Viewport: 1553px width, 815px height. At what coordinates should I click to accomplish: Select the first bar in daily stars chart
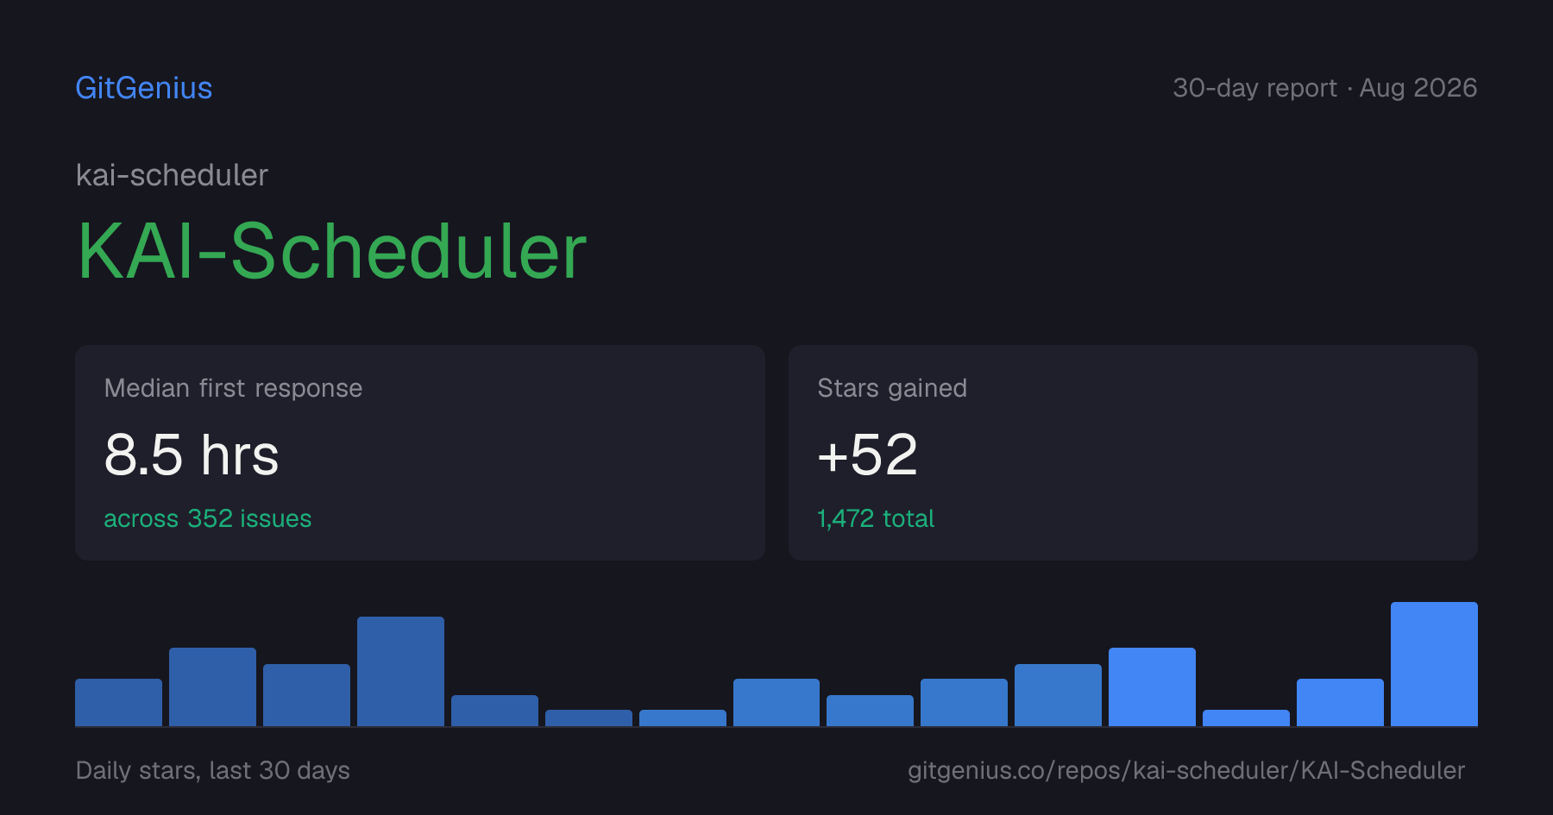[x=118, y=702]
